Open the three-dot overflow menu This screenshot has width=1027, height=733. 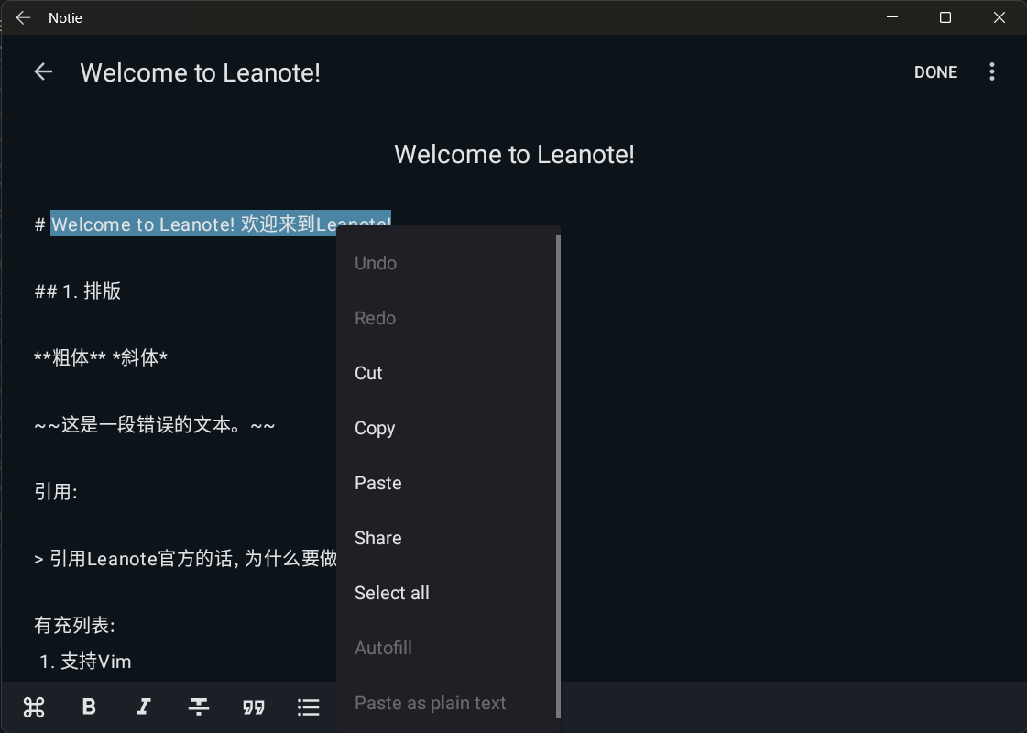click(991, 71)
